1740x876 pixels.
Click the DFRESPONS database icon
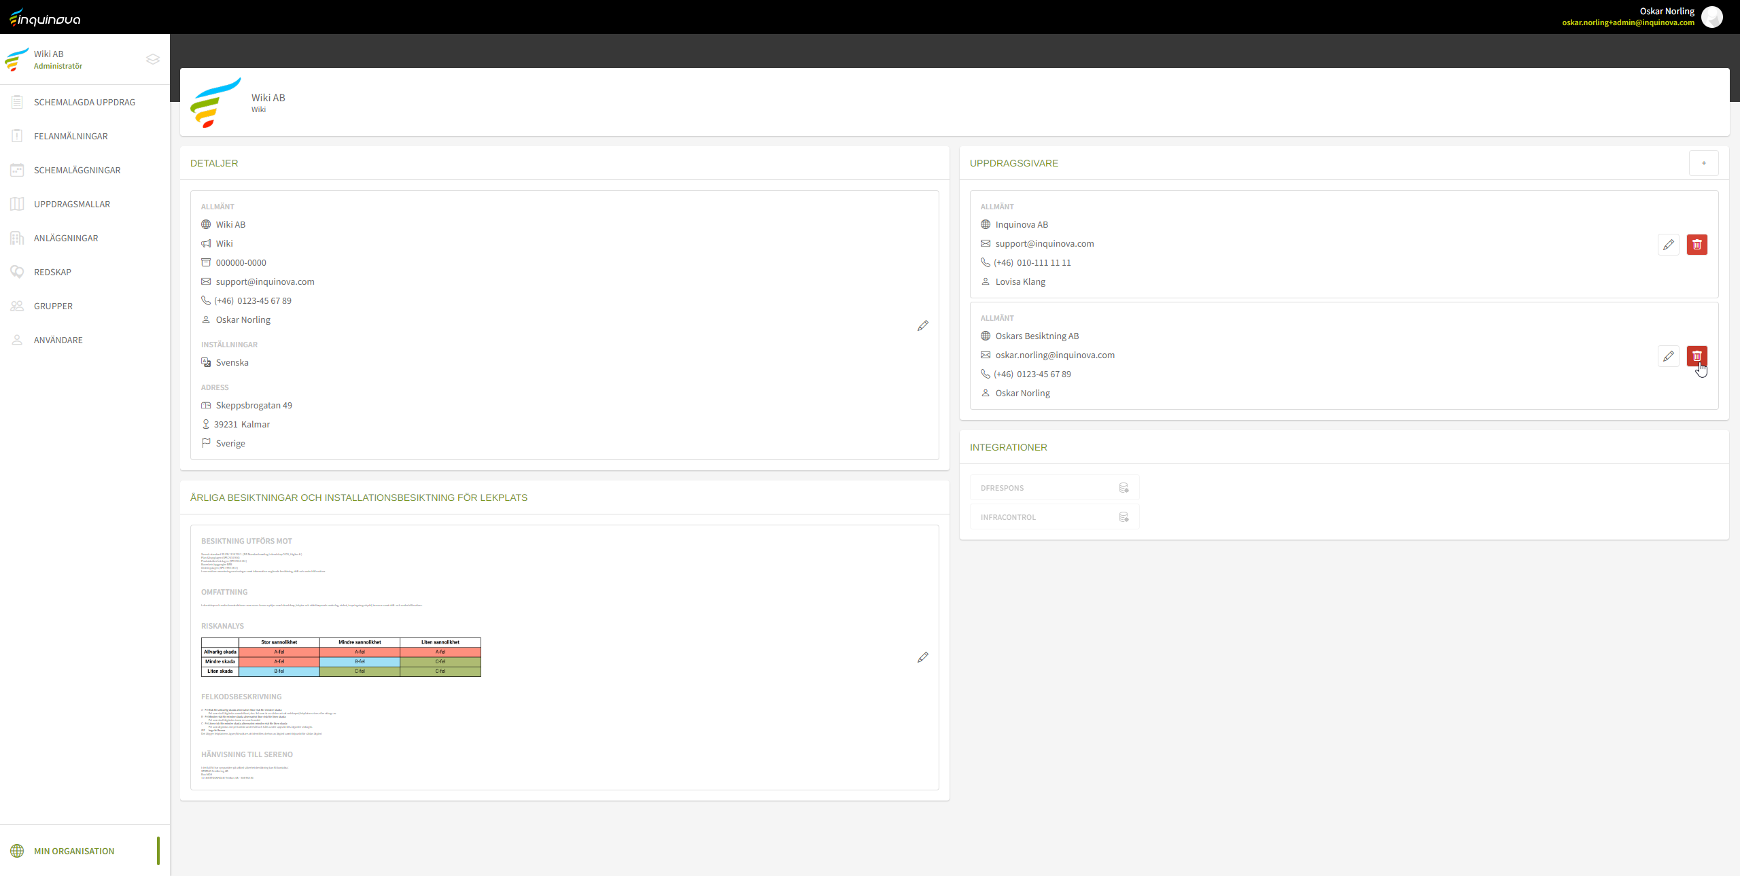point(1124,488)
